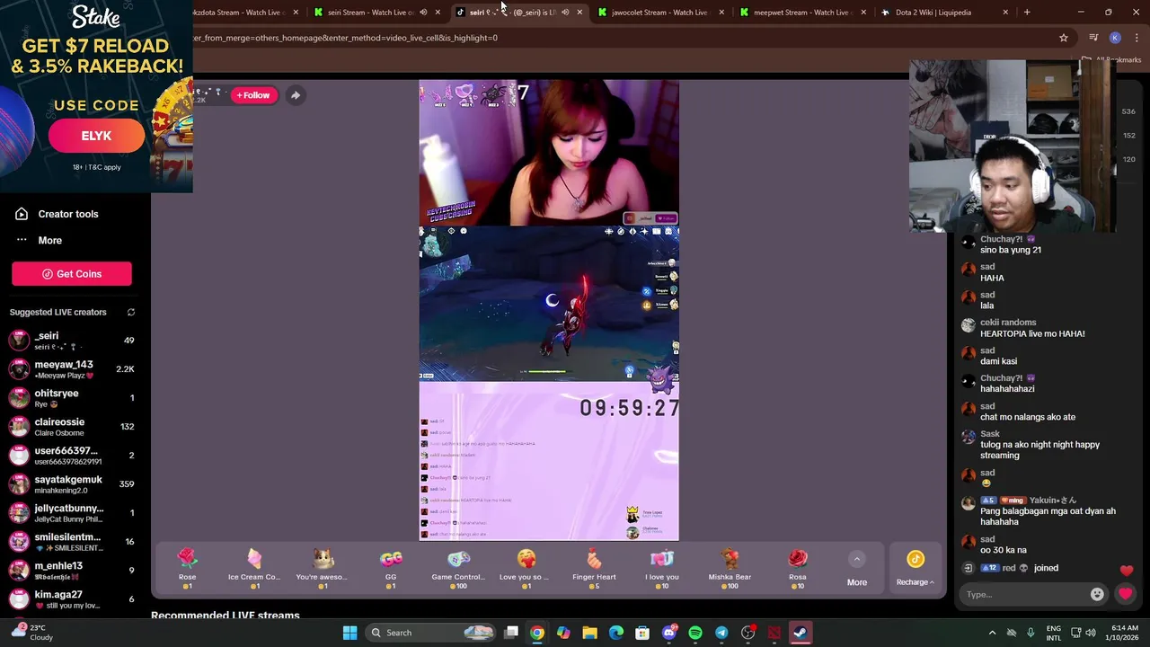Open the weather widget 23°C Cloudy
This screenshot has height=647, width=1150.
pos(31,633)
